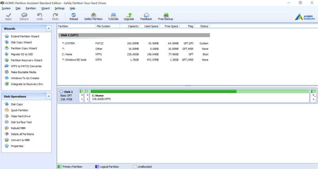Screen dimensions: 318x169
Task: Click the C: Home usage bar
Action: [200, 91]
